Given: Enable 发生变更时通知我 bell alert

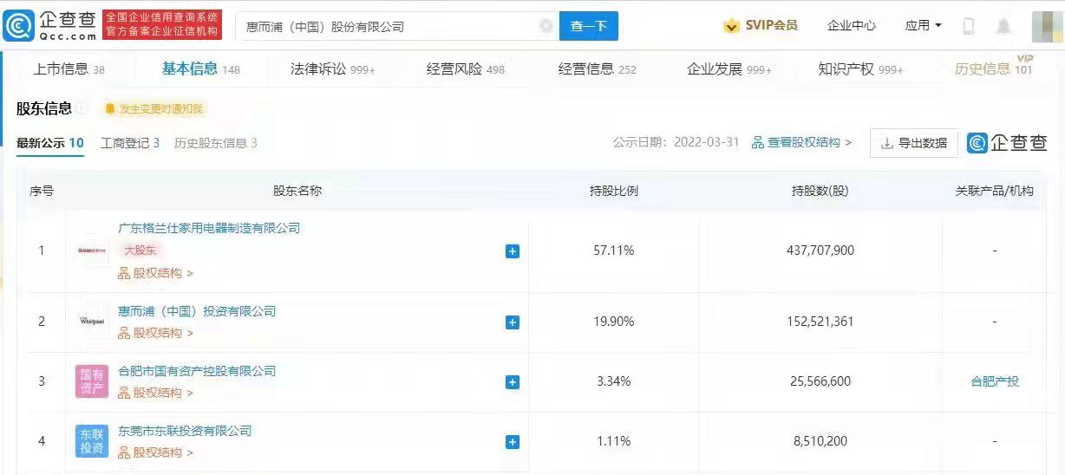Looking at the screenshot, I should (154, 109).
